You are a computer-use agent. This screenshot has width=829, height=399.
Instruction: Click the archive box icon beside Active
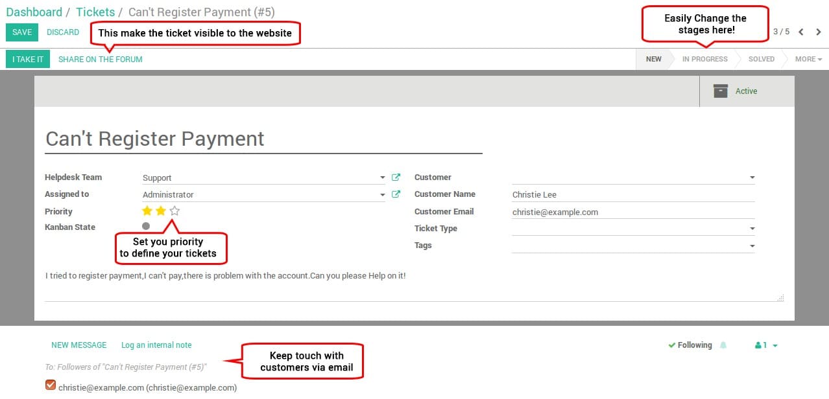coord(720,91)
